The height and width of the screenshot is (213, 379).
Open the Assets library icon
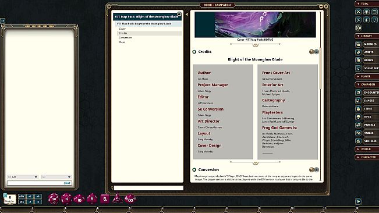(x=358, y=52)
